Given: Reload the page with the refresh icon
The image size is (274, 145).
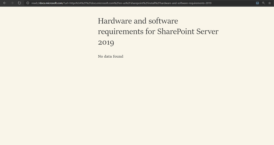Looking at the screenshot, I should (x=19, y=3).
